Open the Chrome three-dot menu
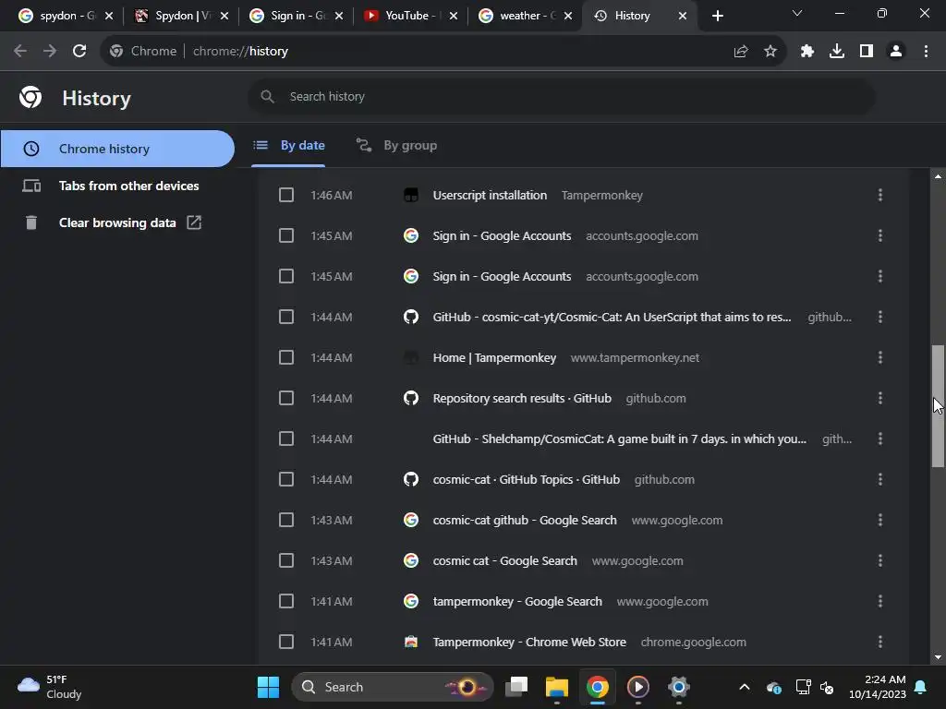The width and height of the screenshot is (946, 709). (x=926, y=52)
